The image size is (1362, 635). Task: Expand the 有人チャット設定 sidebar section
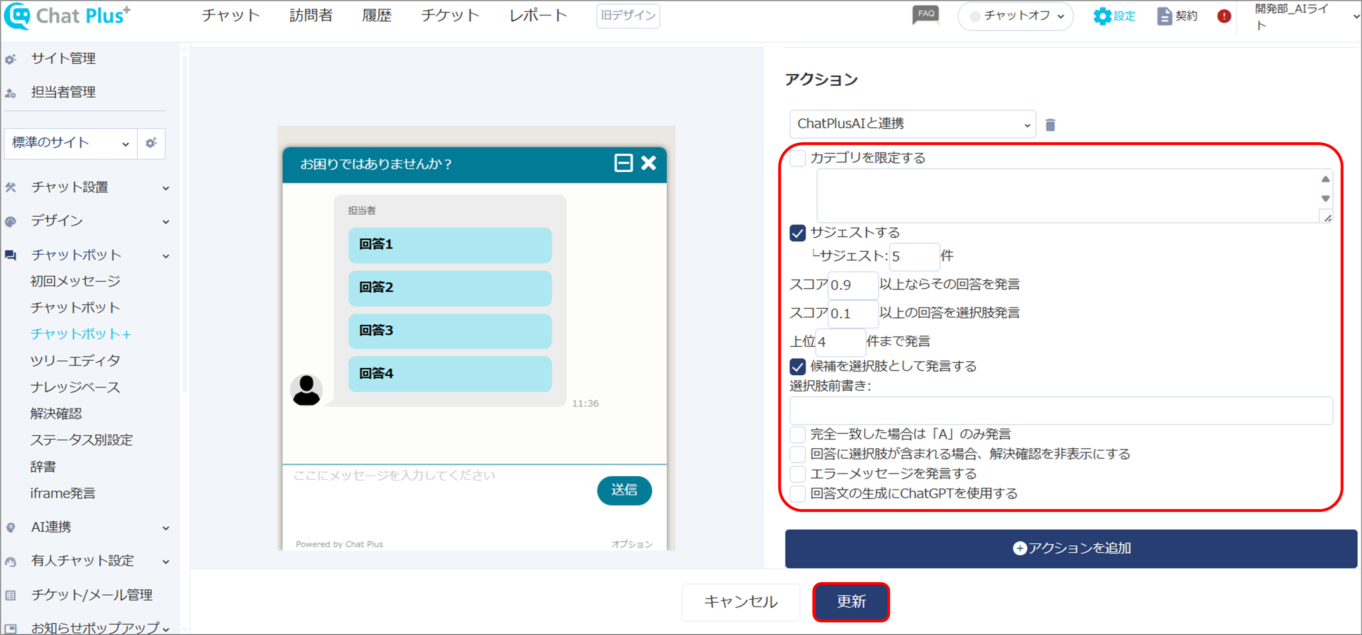[165, 562]
